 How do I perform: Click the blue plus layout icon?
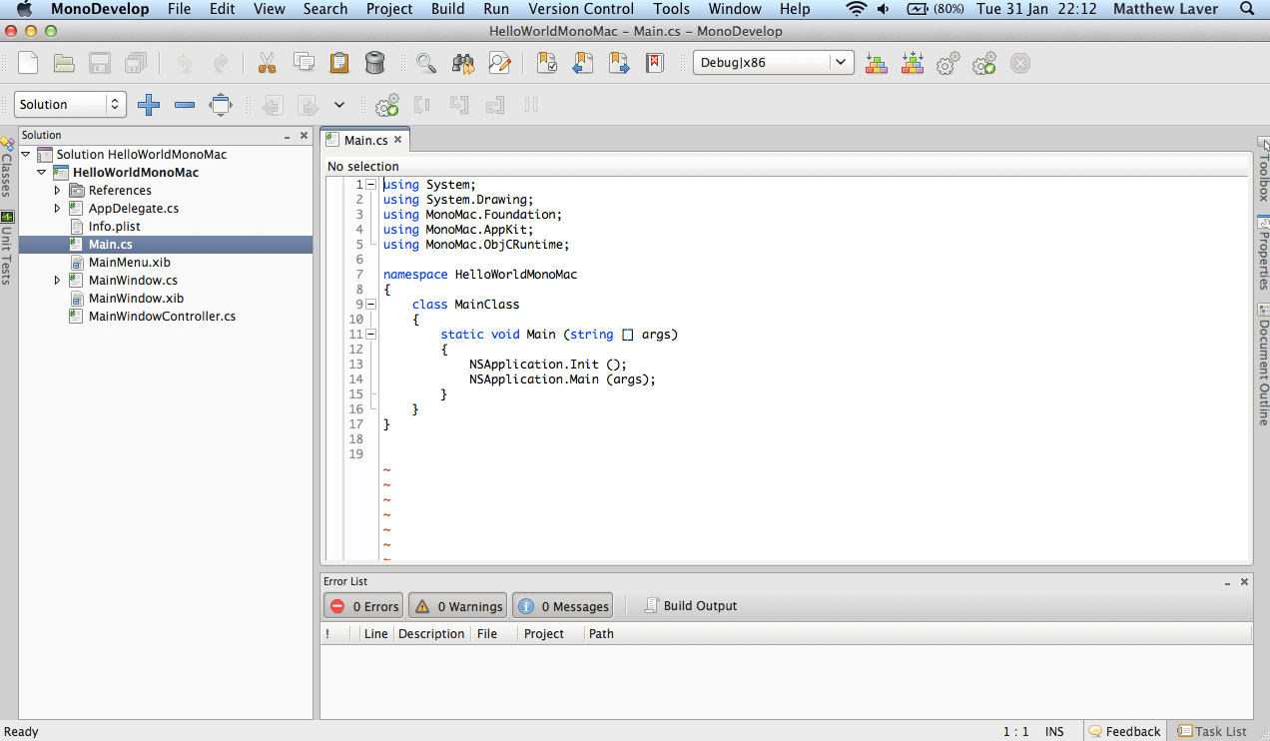[x=149, y=104]
